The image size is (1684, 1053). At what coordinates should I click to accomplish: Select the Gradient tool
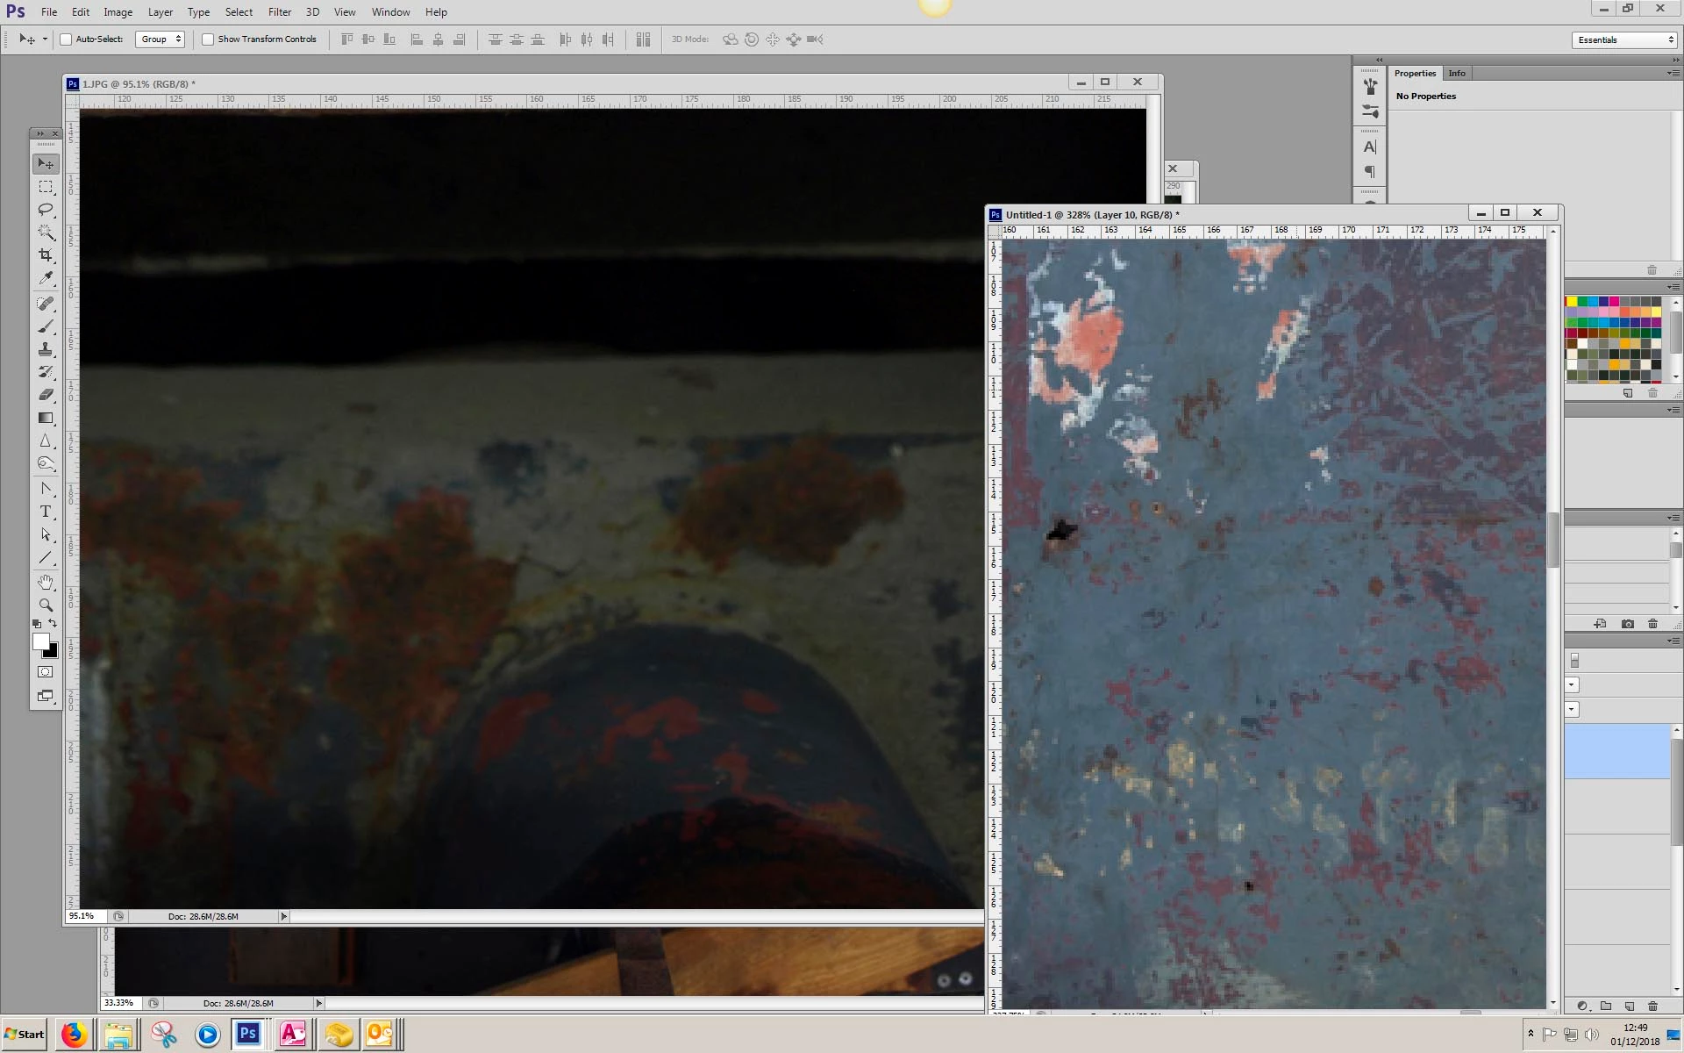(46, 419)
